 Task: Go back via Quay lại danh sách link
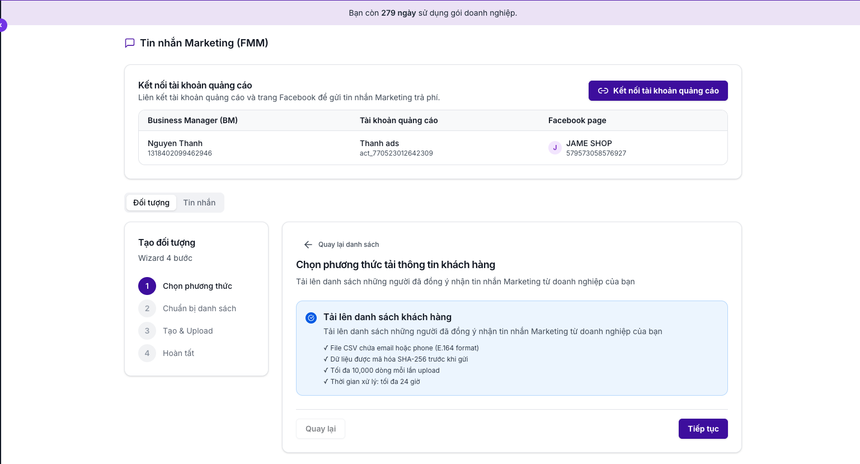[348, 245]
